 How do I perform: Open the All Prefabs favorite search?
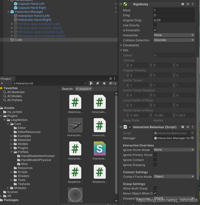tap(14, 100)
